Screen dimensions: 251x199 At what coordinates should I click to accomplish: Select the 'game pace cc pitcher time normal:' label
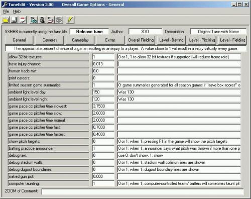[x=49, y=120]
